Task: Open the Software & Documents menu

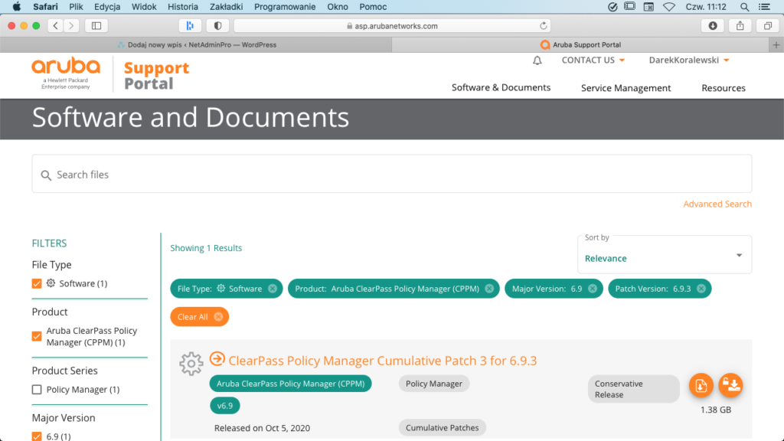Action: tap(501, 88)
